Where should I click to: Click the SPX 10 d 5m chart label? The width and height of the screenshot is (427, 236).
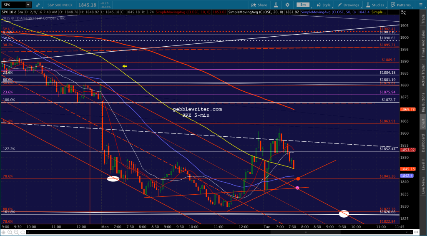click(x=13, y=12)
